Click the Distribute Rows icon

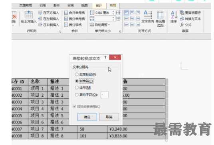click(118, 13)
